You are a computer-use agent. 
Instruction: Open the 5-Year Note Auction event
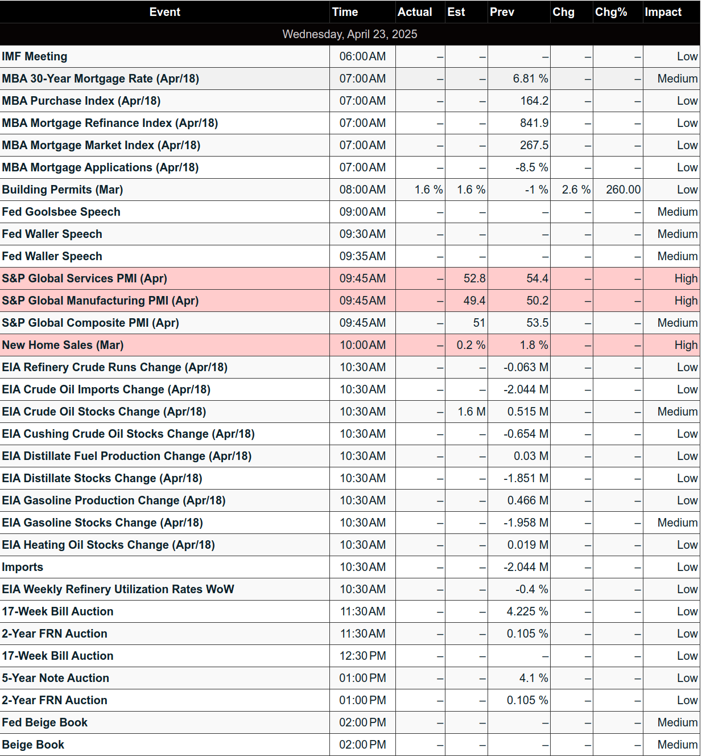click(55, 678)
